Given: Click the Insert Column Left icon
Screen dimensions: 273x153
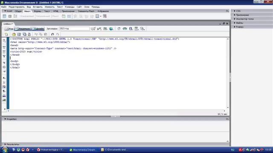Looking at the screenshot, I should click(x=86, y=16).
